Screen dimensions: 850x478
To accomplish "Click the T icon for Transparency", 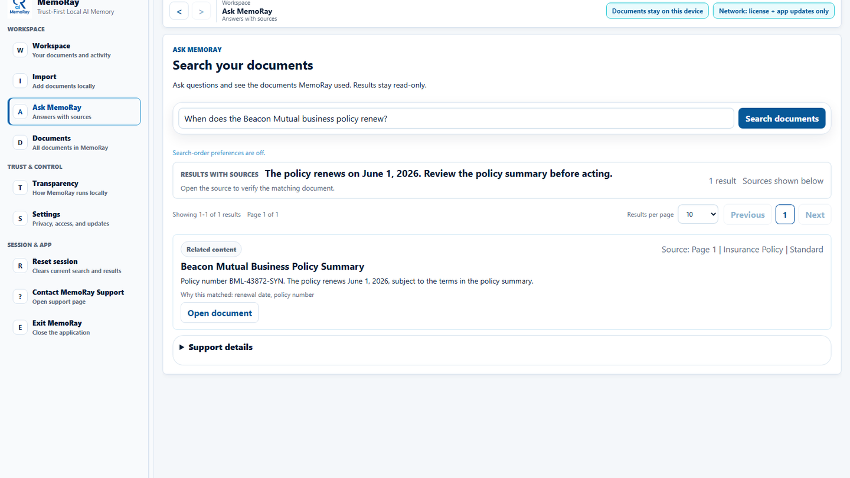I will point(20,188).
